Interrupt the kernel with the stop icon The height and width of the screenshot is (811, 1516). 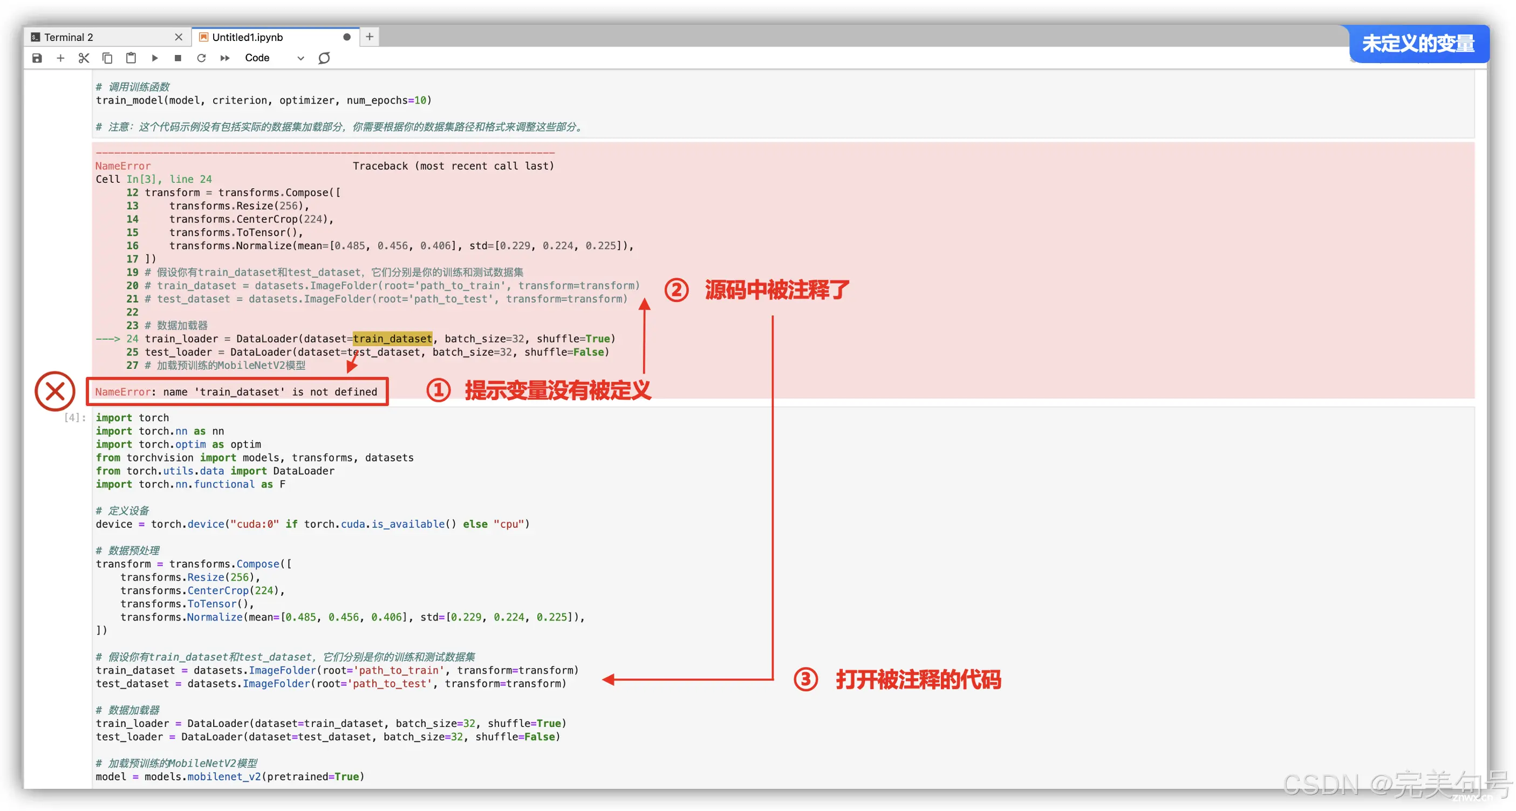coord(177,58)
